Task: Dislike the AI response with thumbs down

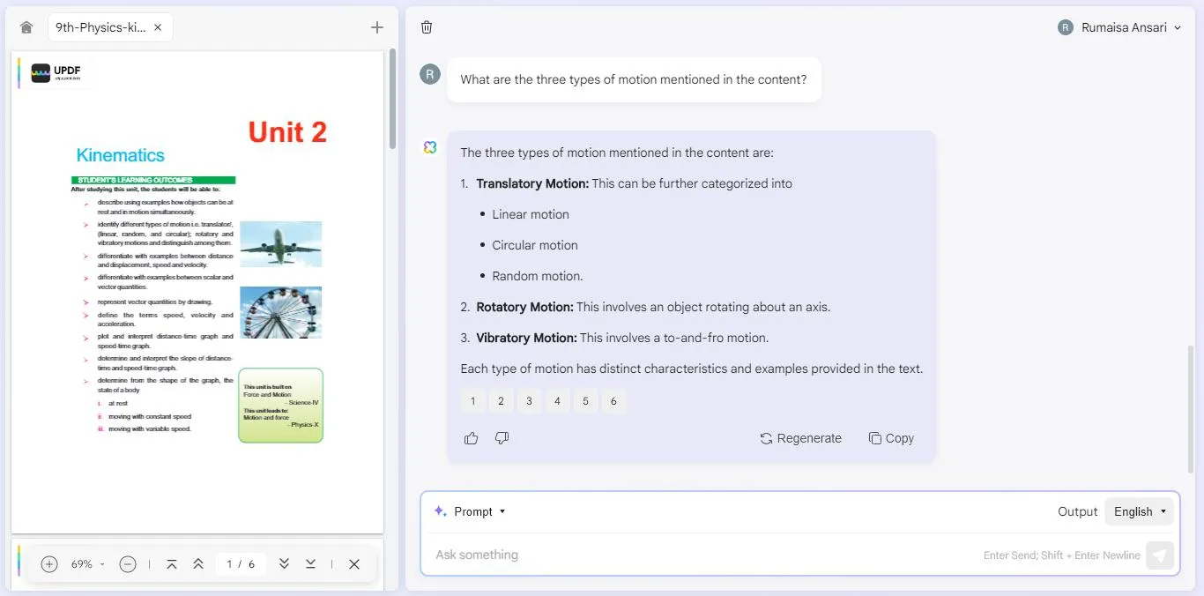Action: click(502, 438)
